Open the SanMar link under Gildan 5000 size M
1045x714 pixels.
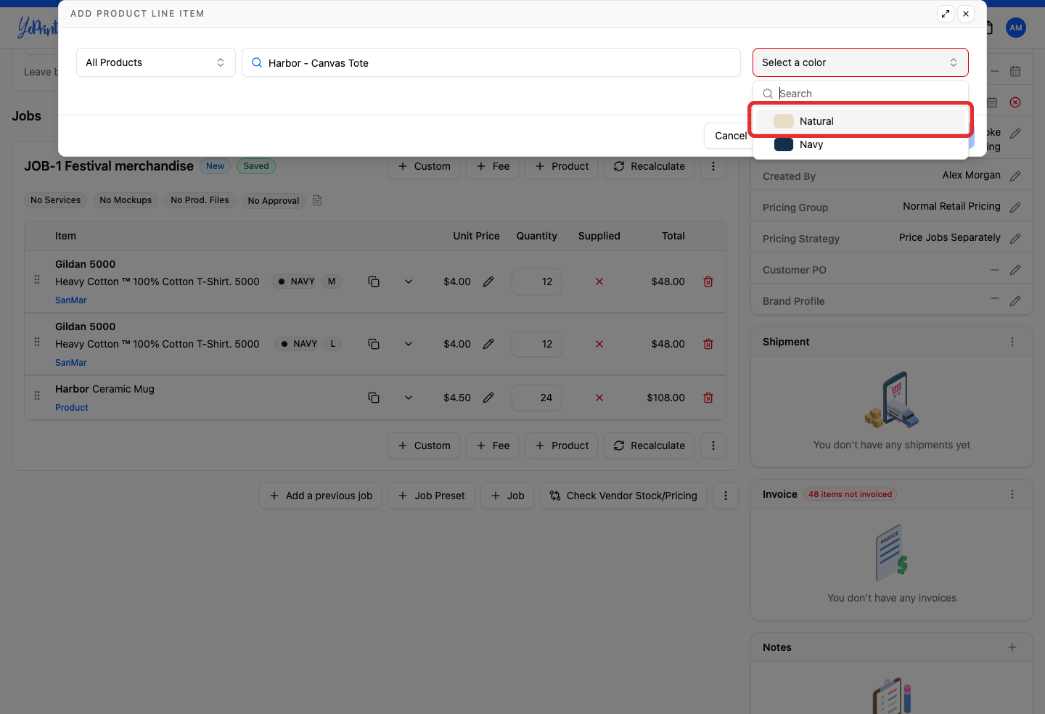pyautogui.click(x=71, y=300)
